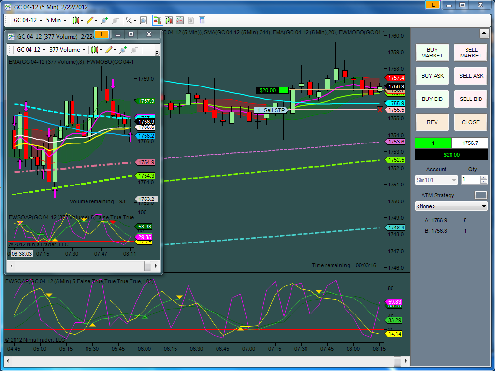This screenshot has height=371, width=495.
Task: Open the Strategies dollar-sign icon
Action: click(190, 20)
